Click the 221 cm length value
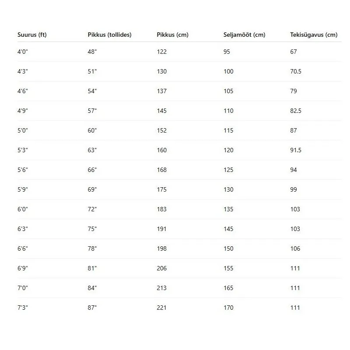 tap(161, 308)
